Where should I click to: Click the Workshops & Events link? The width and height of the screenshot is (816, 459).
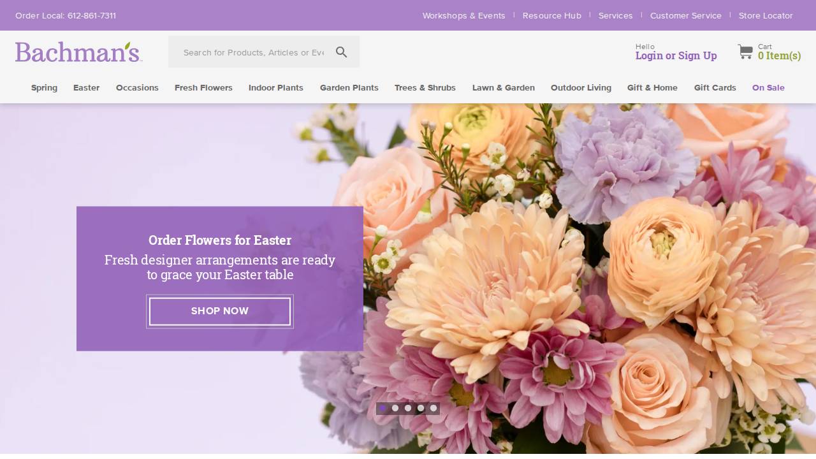click(464, 15)
